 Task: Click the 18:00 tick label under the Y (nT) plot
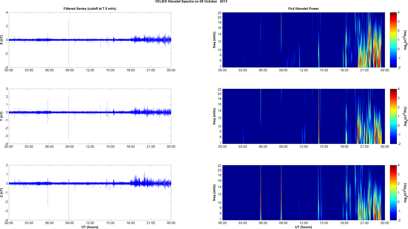[x=131, y=147]
